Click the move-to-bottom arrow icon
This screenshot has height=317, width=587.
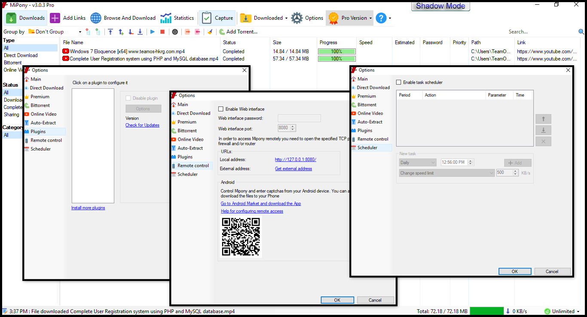tap(140, 32)
